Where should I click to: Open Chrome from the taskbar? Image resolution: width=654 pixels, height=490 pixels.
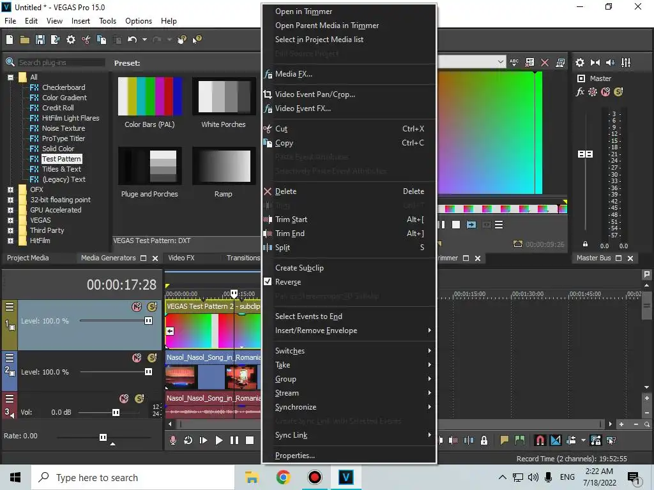(x=283, y=477)
